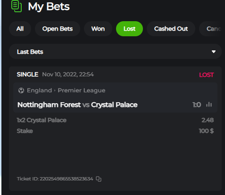Screen dimensions: 225x195
Task: Open match statistics bar chart icon
Action: click(209, 105)
